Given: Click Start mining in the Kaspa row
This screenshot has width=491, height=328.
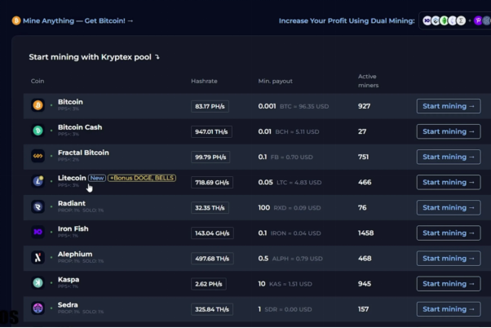Looking at the screenshot, I should [448, 284].
